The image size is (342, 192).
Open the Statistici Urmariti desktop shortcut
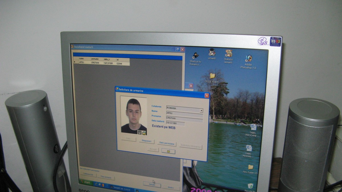(228, 57)
